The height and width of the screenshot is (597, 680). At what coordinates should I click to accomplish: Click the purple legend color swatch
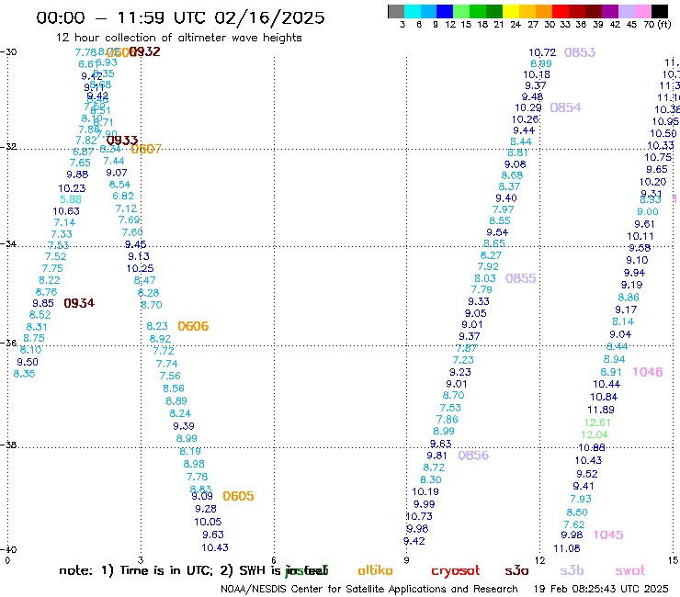610,11
